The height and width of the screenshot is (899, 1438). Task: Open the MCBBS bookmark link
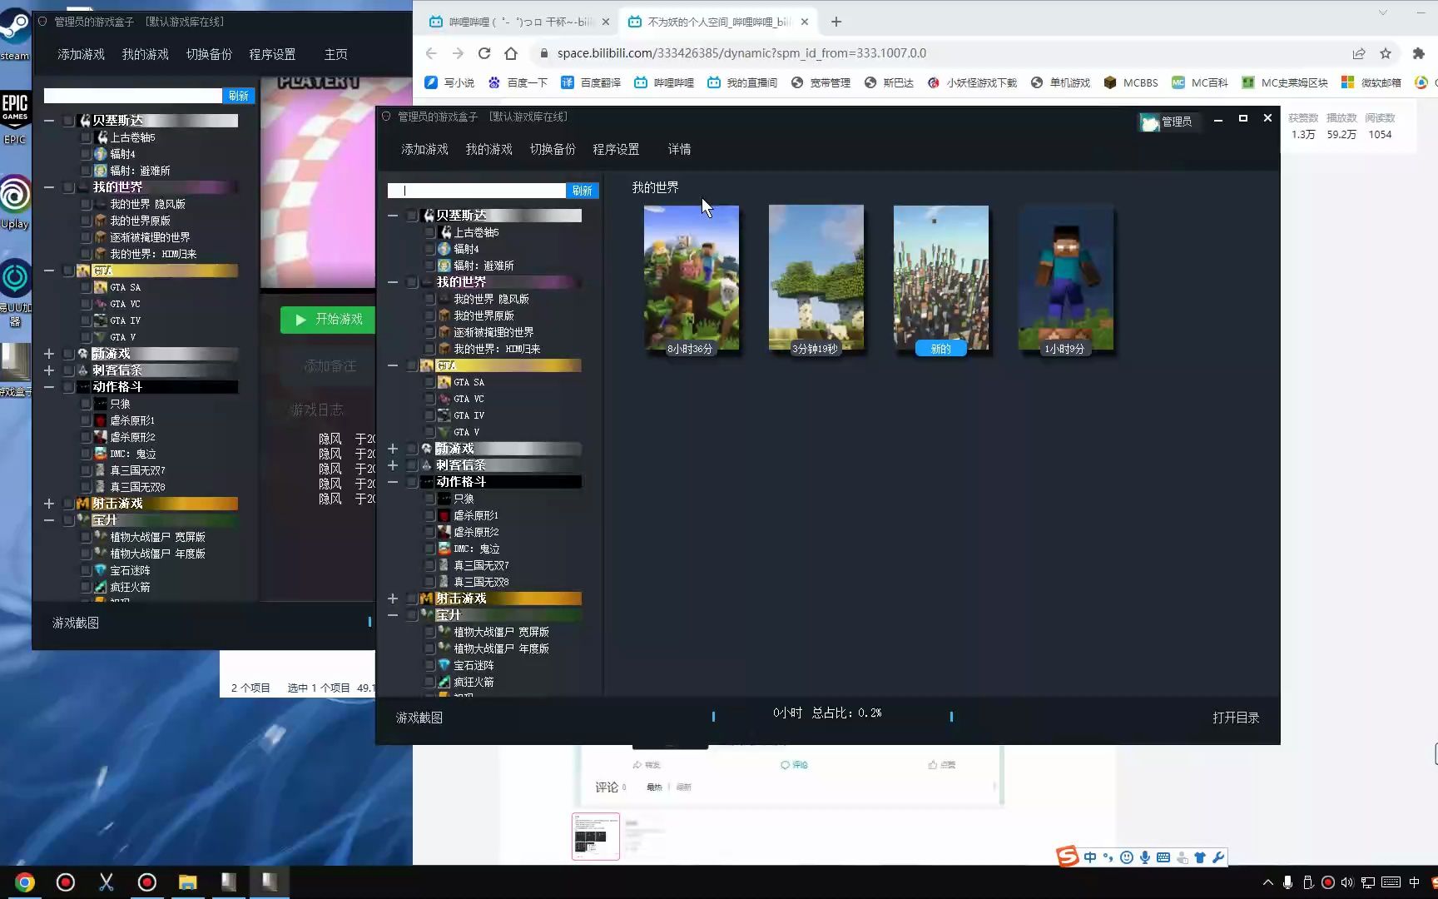[1132, 82]
